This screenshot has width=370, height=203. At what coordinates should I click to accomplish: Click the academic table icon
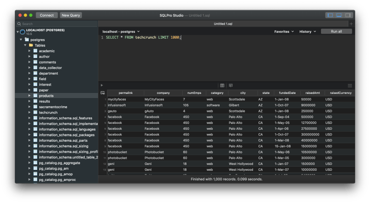[x=36, y=51]
